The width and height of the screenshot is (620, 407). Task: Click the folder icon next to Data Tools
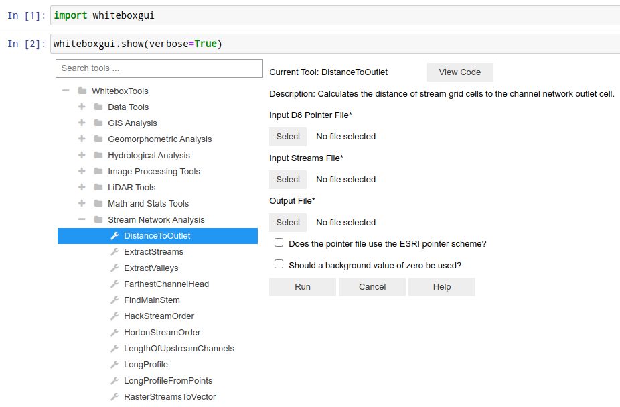point(98,107)
